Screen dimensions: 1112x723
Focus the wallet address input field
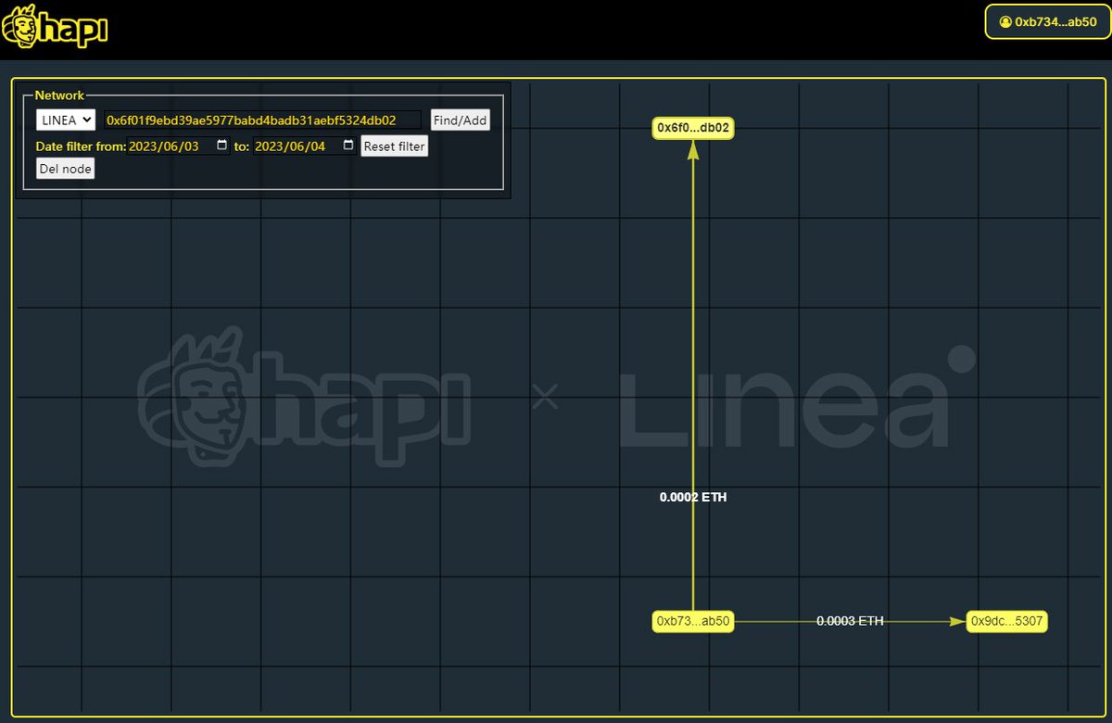click(x=262, y=120)
